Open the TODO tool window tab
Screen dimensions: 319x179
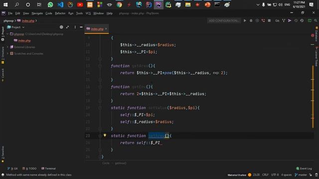tap(29, 169)
